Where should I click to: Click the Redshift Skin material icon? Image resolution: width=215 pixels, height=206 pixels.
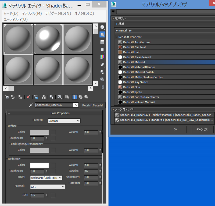(120, 87)
